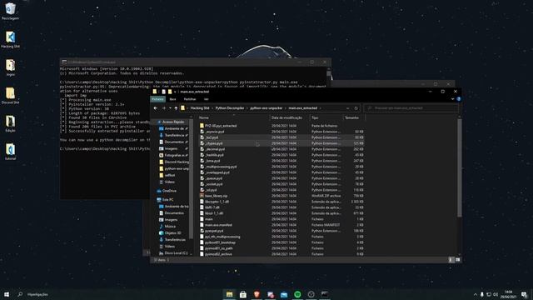Open the Hacking Shit desktop folder icon
This screenshot has width=533, height=300.
pos(10,39)
